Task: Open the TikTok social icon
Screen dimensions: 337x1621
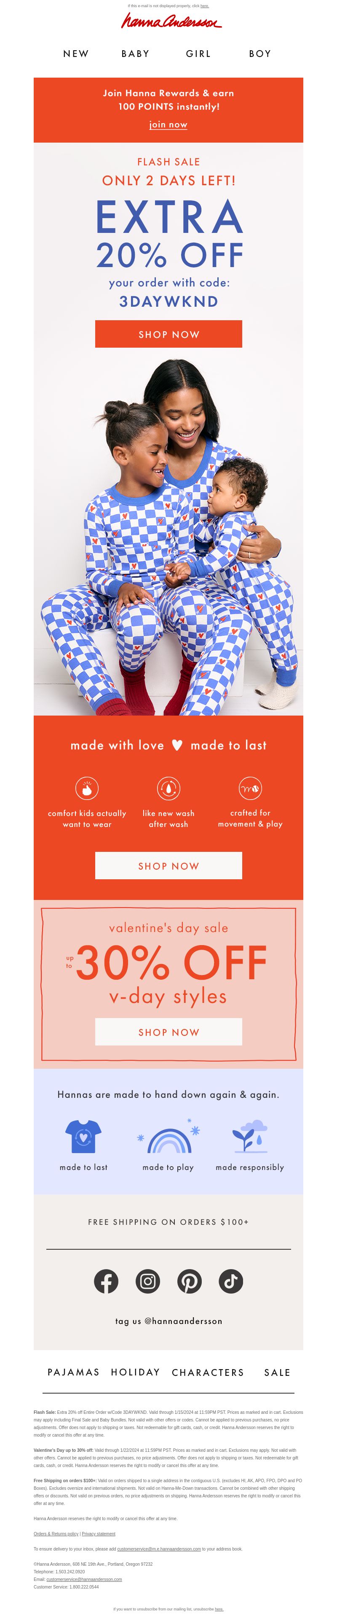Action: tap(231, 1281)
